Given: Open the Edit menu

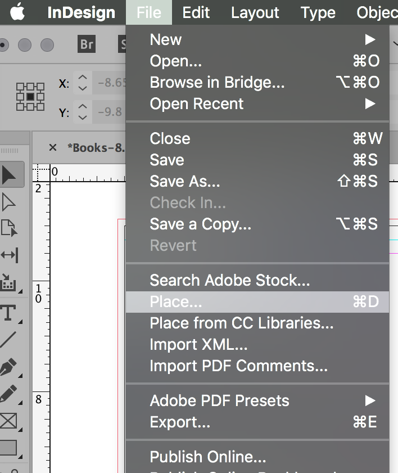Looking at the screenshot, I should [x=196, y=12].
